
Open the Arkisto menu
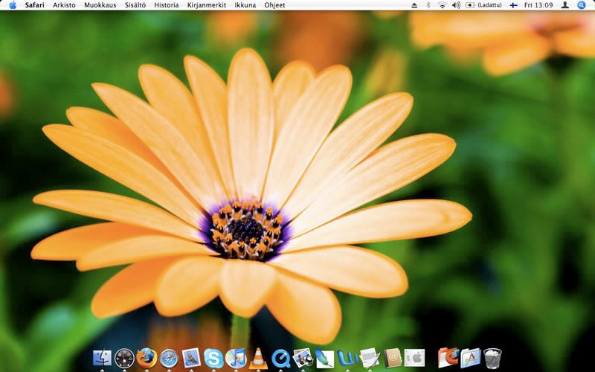pyautogui.click(x=64, y=5)
